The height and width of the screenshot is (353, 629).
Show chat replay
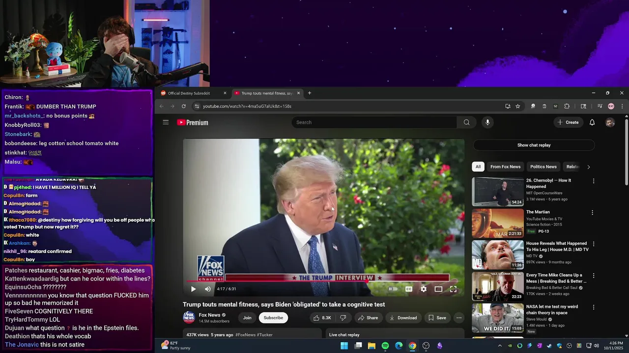point(534,145)
